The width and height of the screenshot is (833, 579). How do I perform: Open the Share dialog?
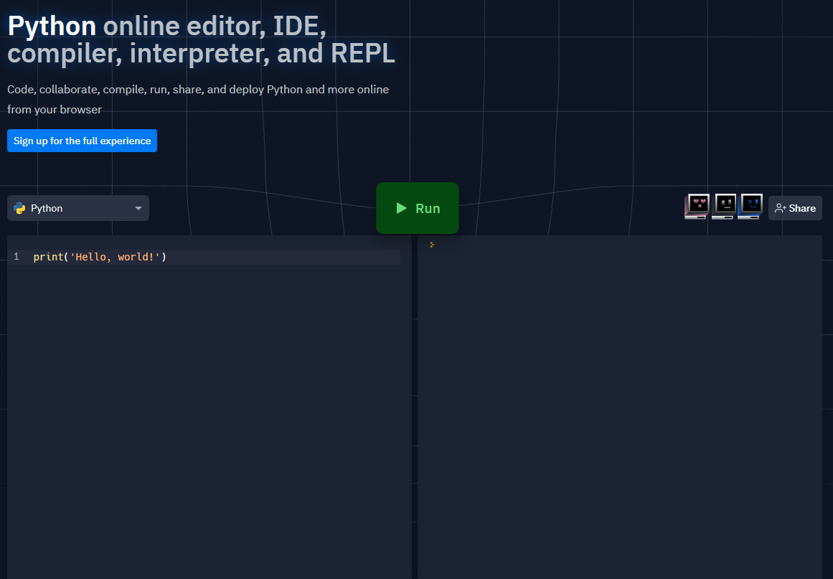click(795, 207)
